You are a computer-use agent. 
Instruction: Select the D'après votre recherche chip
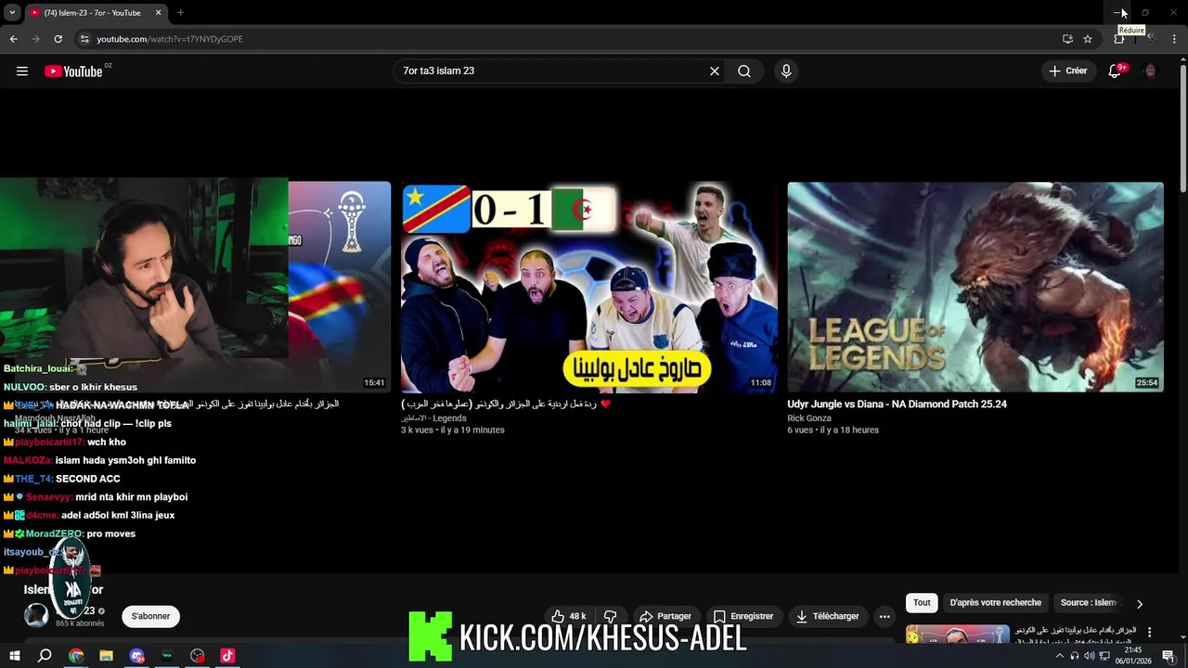pos(996,603)
